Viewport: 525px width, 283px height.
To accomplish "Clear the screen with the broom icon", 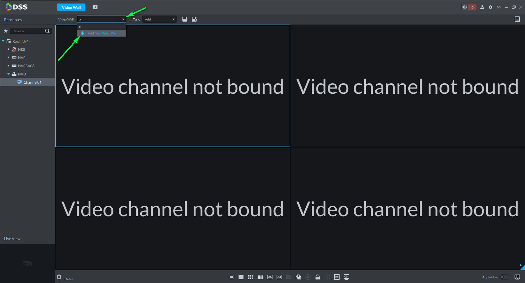I will (x=298, y=277).
